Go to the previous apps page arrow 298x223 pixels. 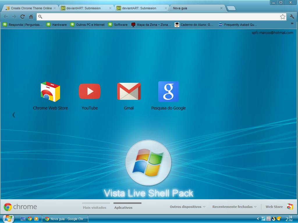[x=14, y=115]
